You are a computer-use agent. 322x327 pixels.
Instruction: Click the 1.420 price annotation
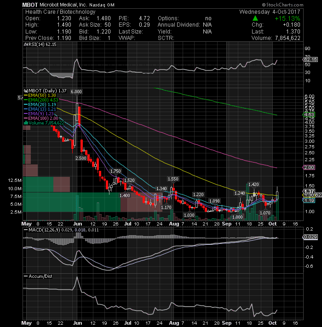point(253,185)
